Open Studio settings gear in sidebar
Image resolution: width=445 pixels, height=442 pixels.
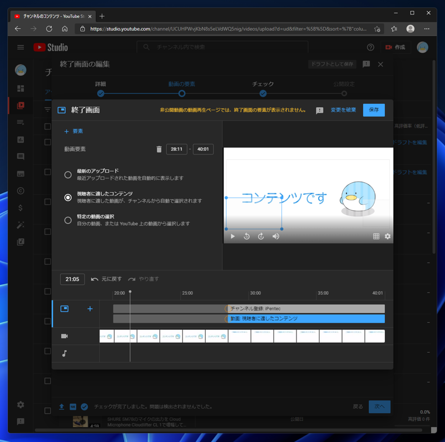click(x=21, y=405)
